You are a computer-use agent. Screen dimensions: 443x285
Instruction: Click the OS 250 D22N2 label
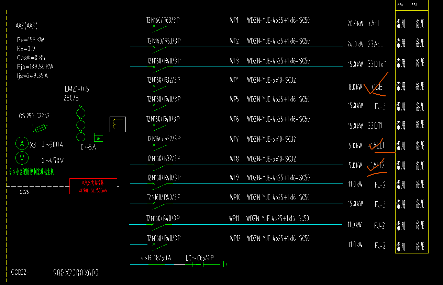point(34,116)
